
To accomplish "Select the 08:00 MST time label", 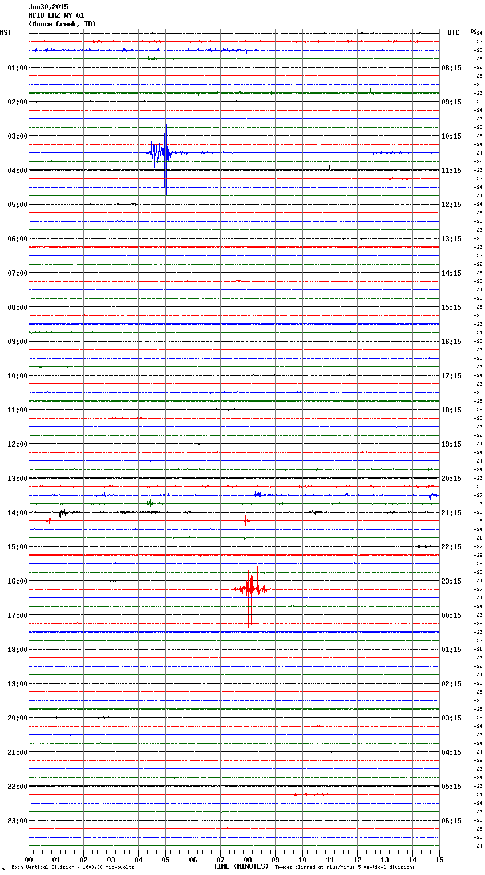I will coord(18,307).
